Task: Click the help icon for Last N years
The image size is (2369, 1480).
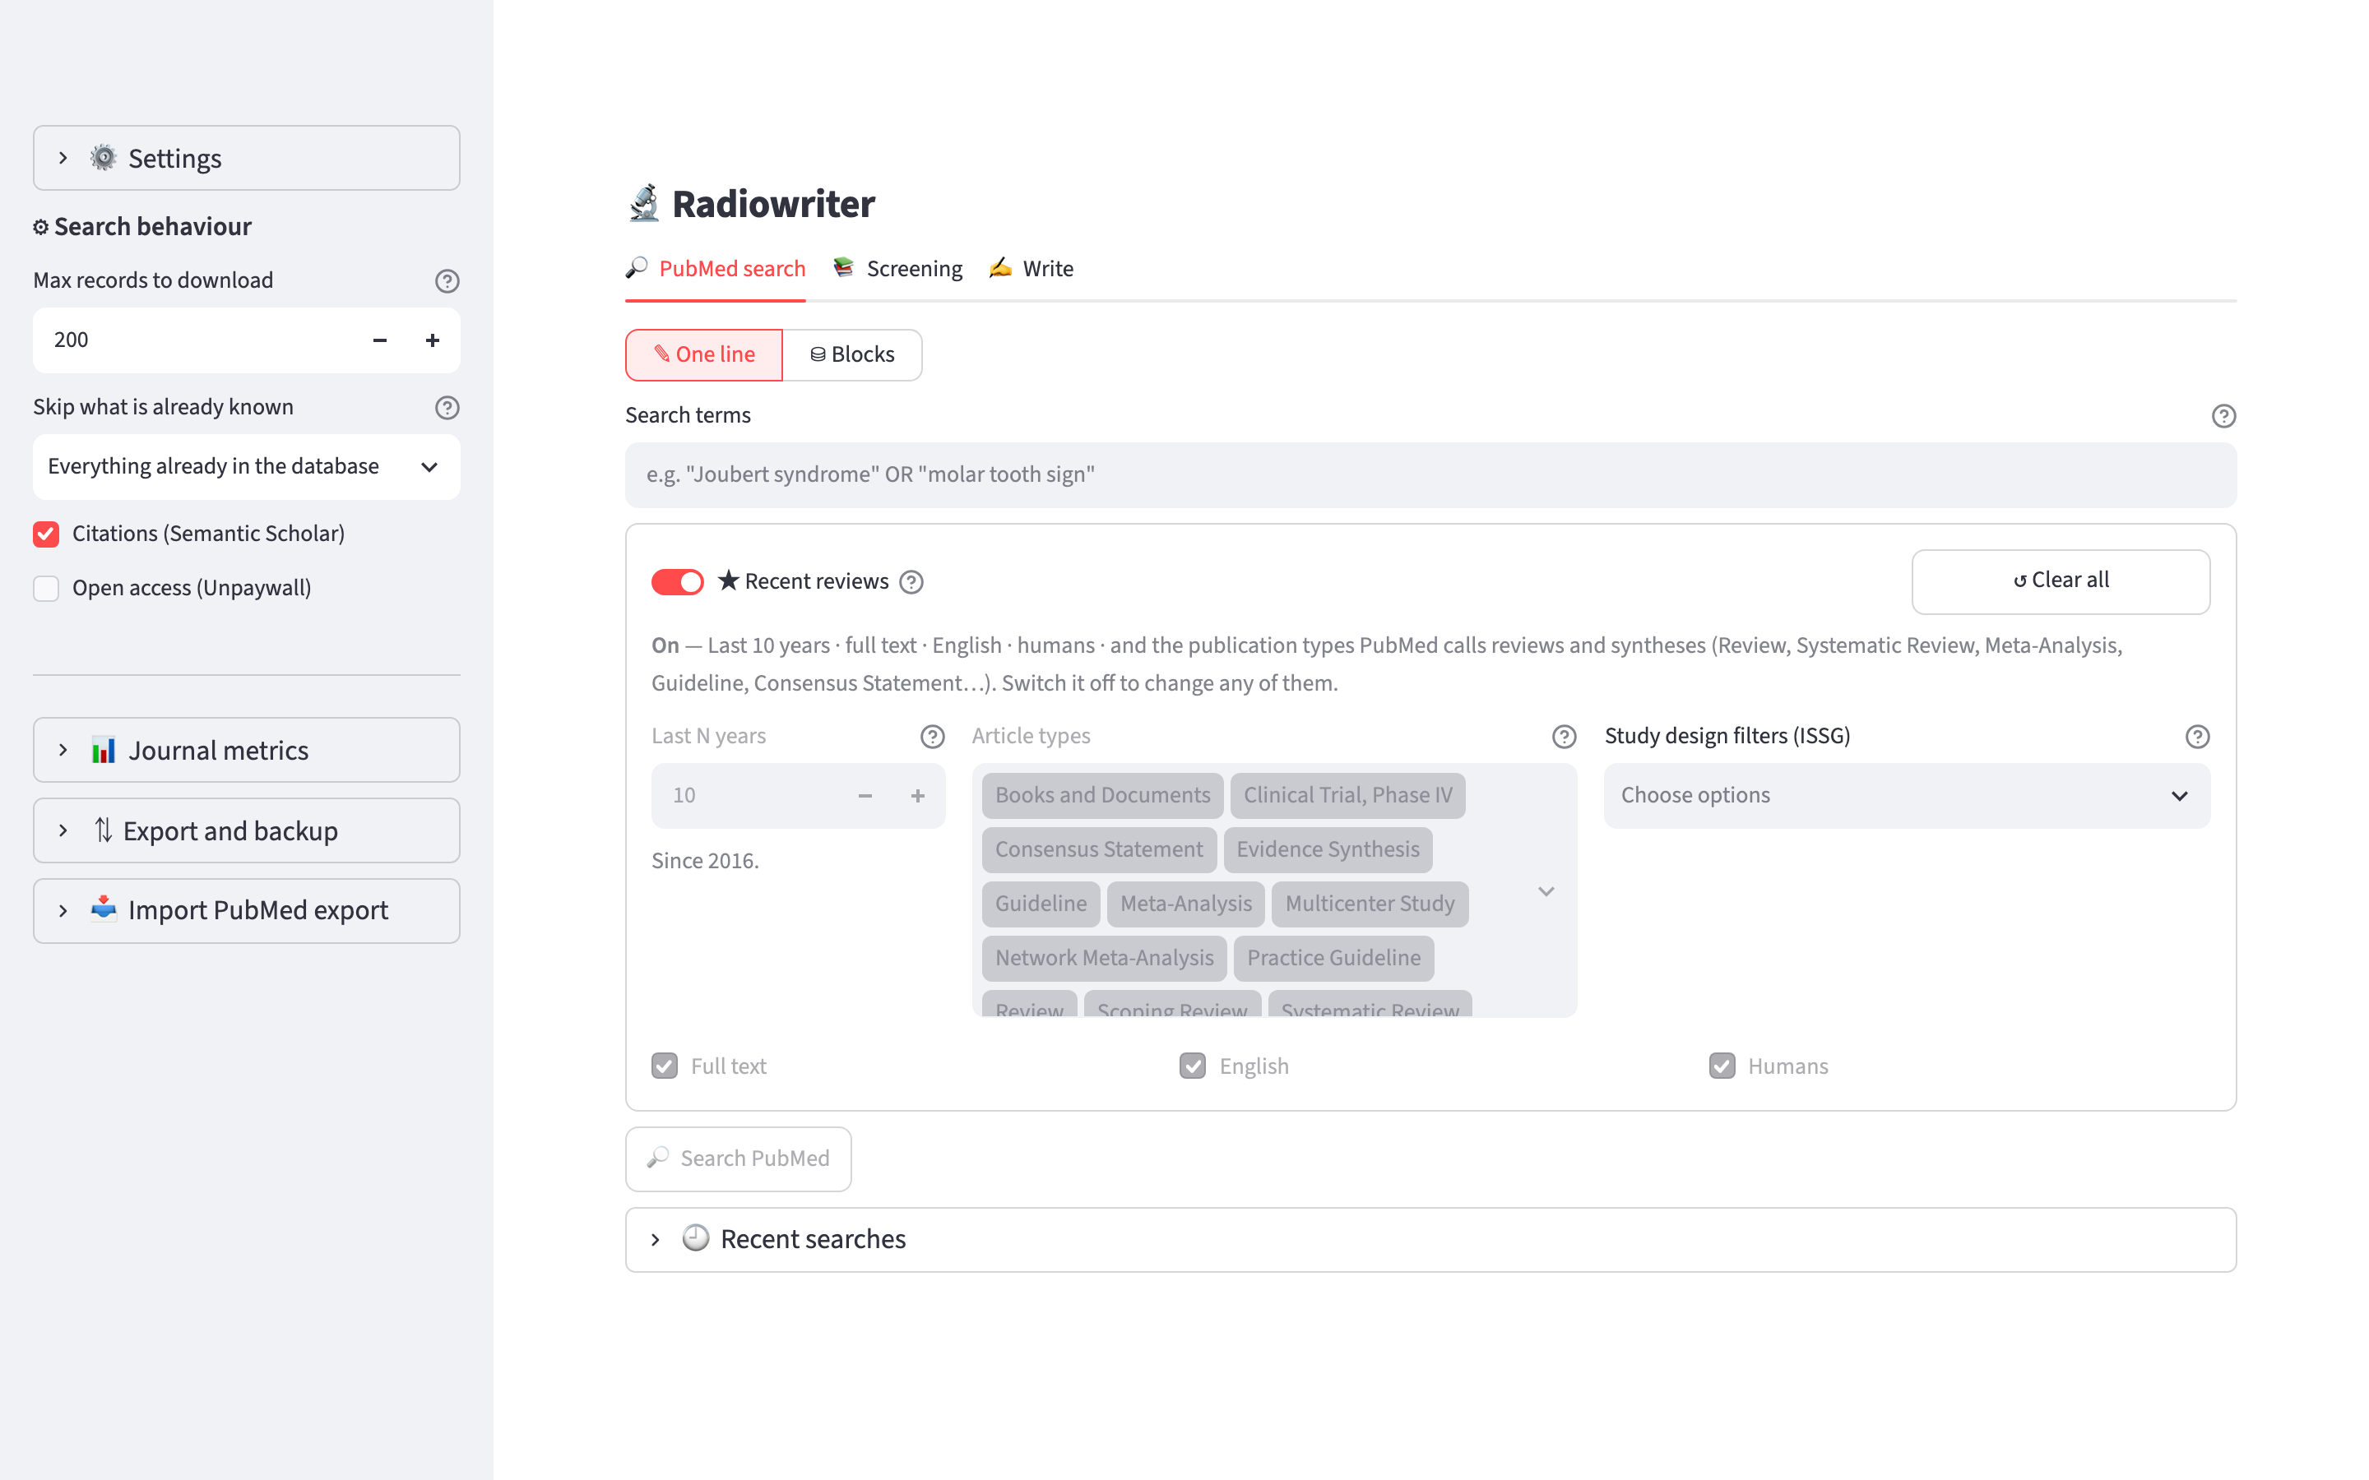Action: click(932, 736)
